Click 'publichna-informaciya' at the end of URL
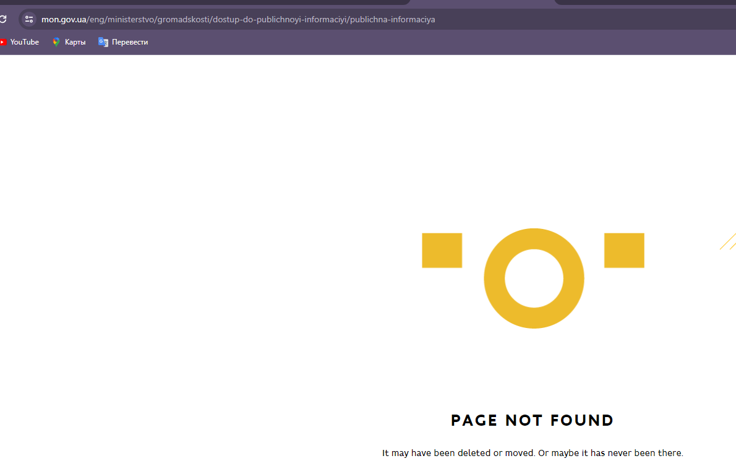 click(393, 19)
